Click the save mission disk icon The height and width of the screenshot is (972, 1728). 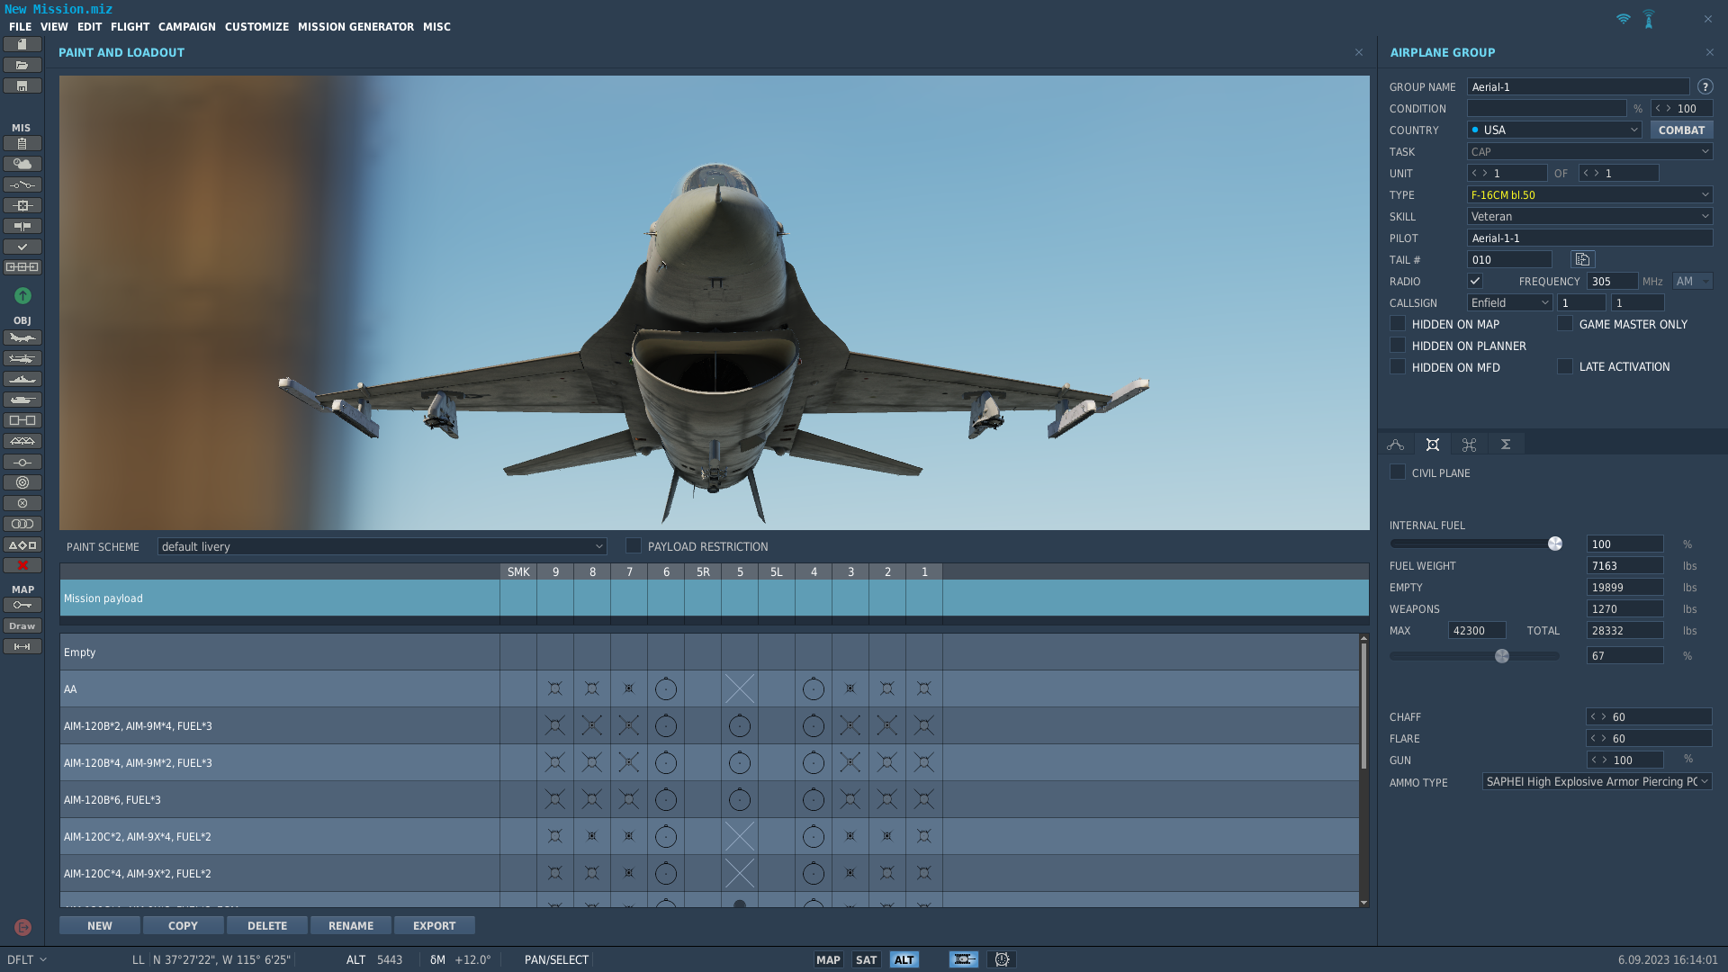[22, 86]
